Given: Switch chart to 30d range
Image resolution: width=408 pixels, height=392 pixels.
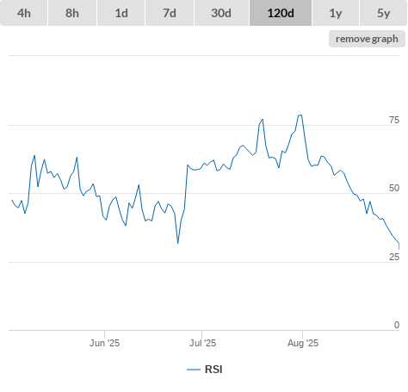Looking at the screenshot, I should pyautogui.click(x=221, y=13).
